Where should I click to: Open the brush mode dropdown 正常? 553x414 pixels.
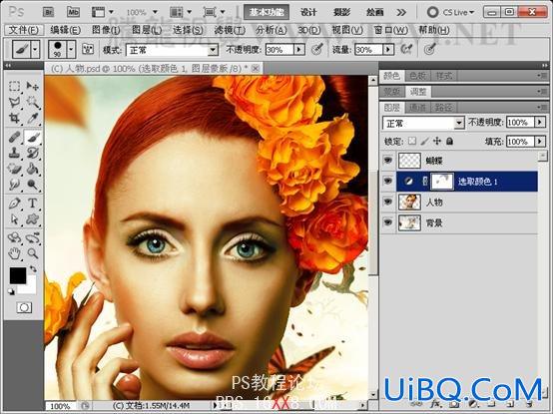172,50
